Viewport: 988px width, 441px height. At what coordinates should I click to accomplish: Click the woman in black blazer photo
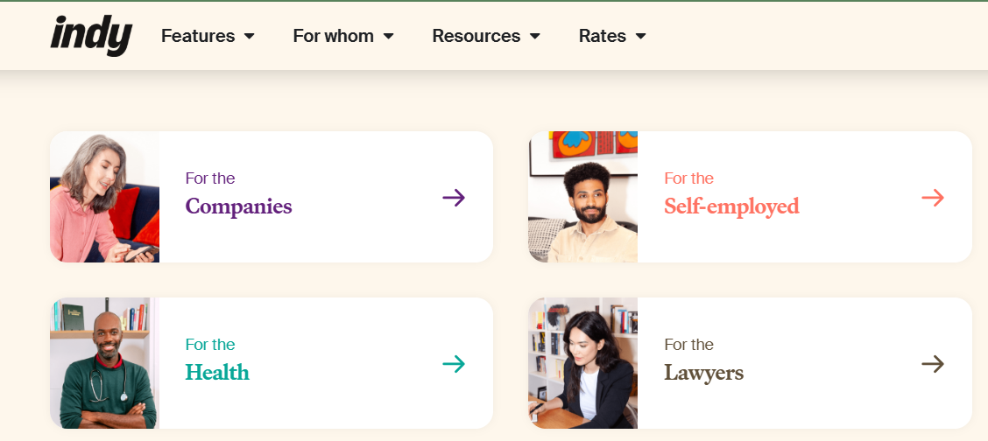[x=582, y=363]
